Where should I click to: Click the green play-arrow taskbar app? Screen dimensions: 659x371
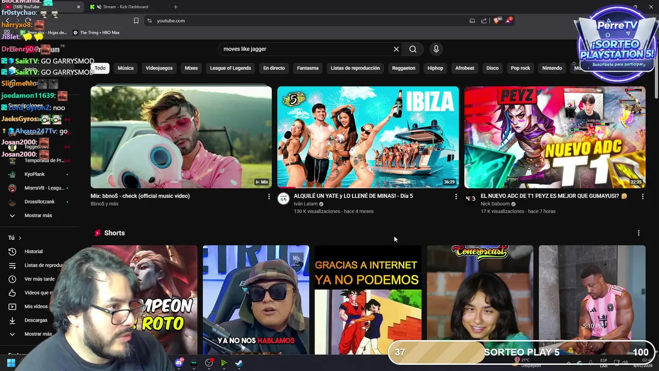224,363
